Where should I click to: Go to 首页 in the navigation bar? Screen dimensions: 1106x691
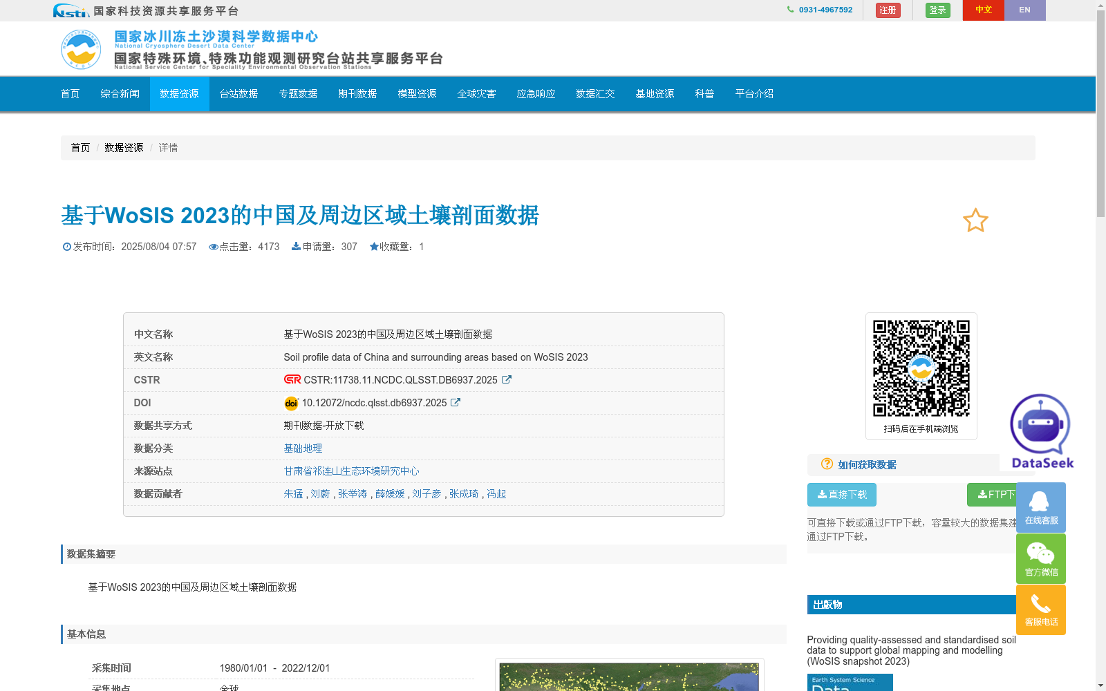tap(70, 94)
